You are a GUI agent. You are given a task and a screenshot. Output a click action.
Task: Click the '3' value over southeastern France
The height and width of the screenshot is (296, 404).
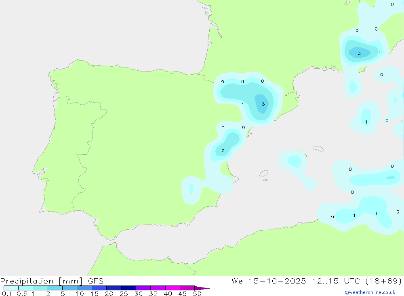click(x=359, y=53)
